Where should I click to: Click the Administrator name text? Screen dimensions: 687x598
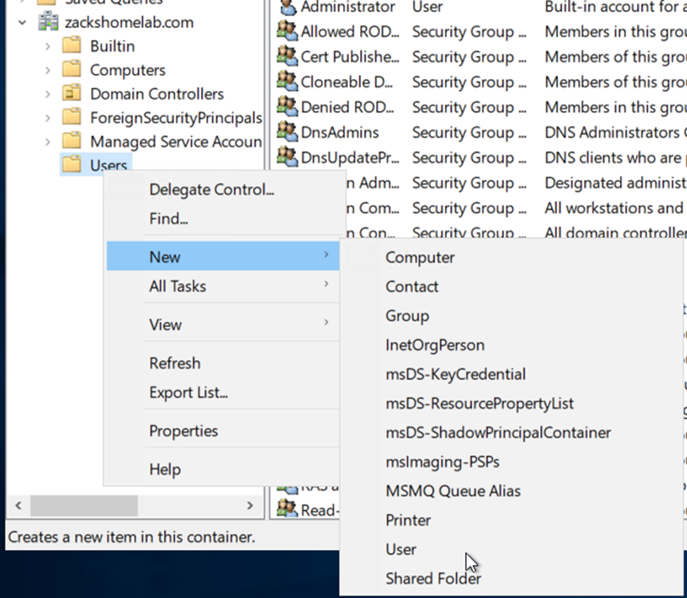[348, 7]
